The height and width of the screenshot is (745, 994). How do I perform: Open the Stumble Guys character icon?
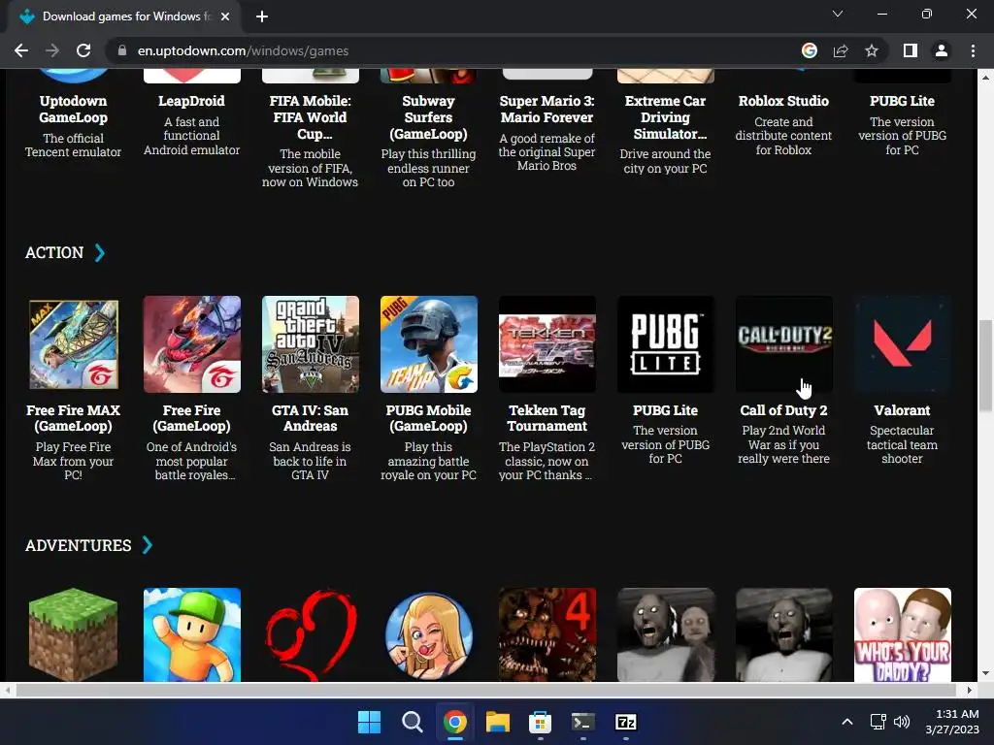[192, 634]
